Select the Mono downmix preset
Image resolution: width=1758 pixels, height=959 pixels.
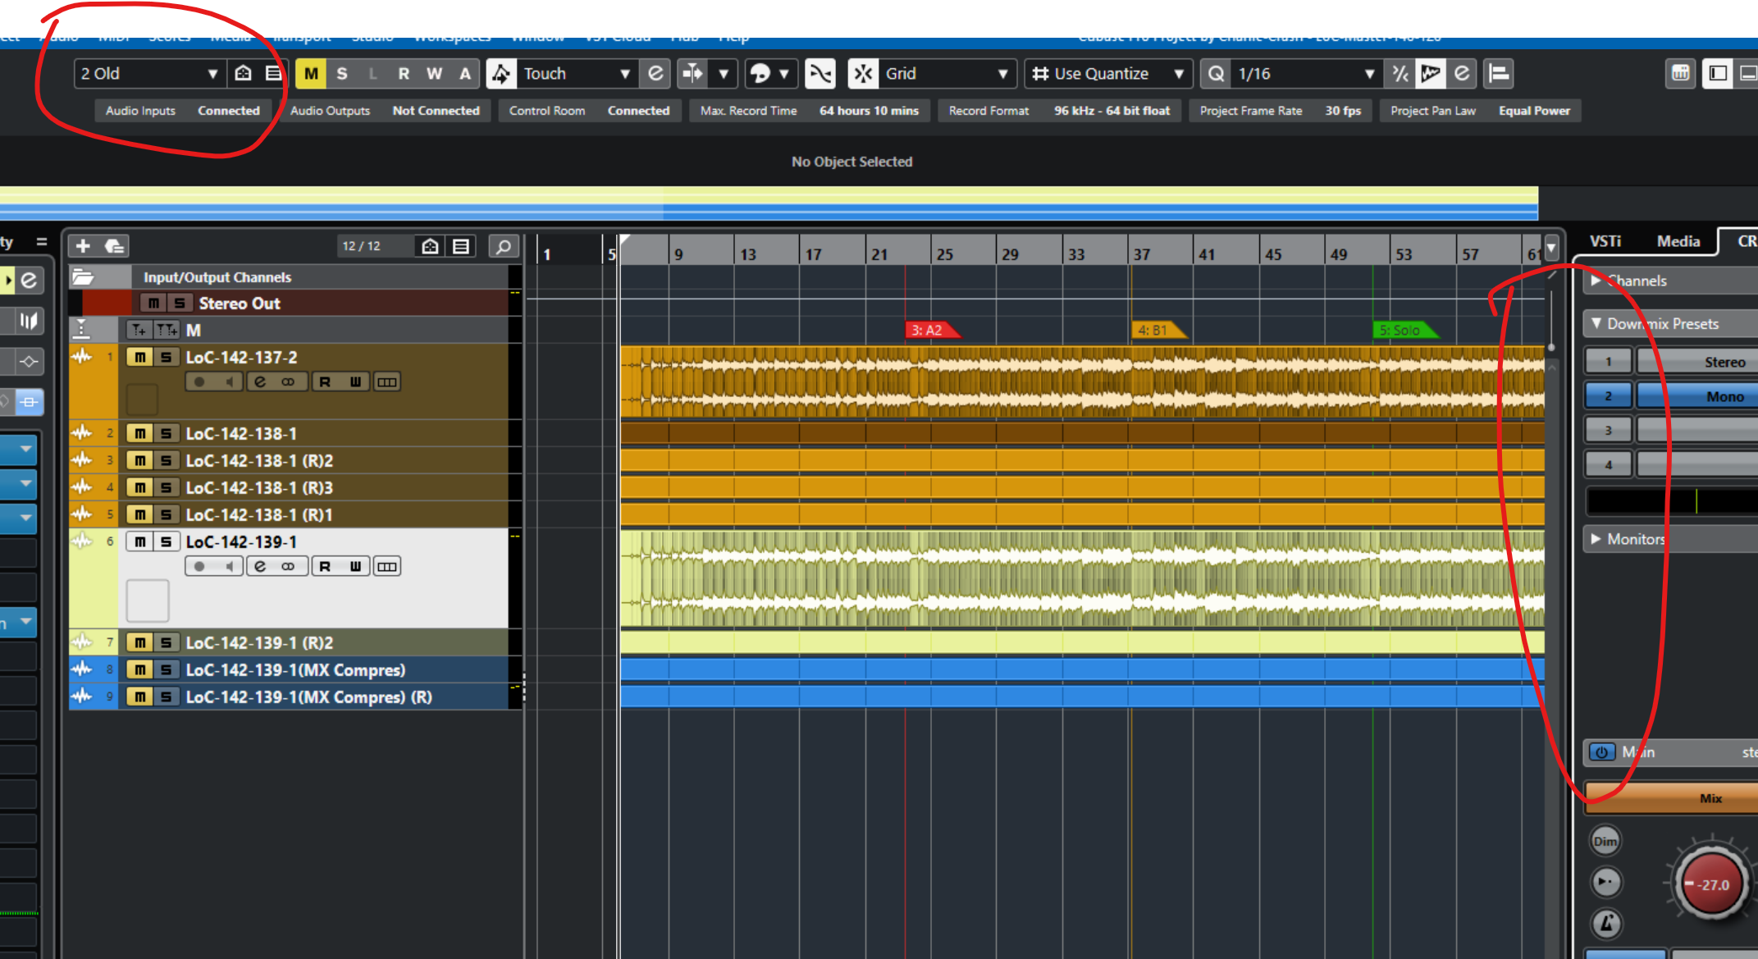(x=1698, y=396)
